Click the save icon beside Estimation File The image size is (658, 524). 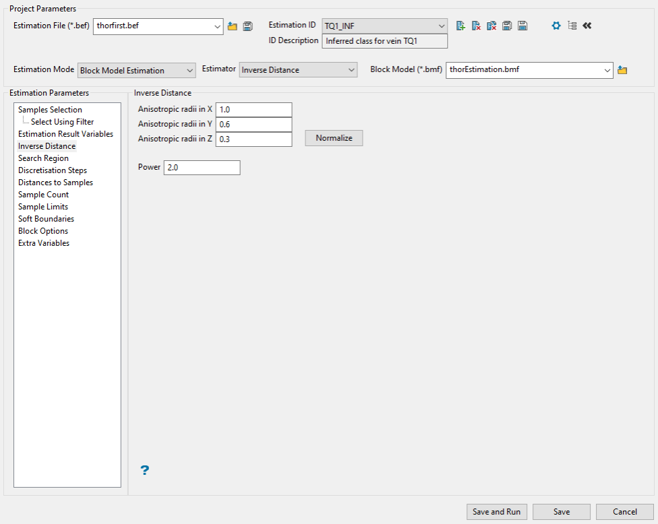(x=247, y=26)
